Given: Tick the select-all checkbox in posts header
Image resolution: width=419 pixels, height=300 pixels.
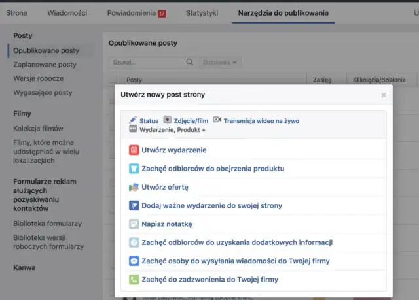Looking at the screenshot, I should click(113, 80).
